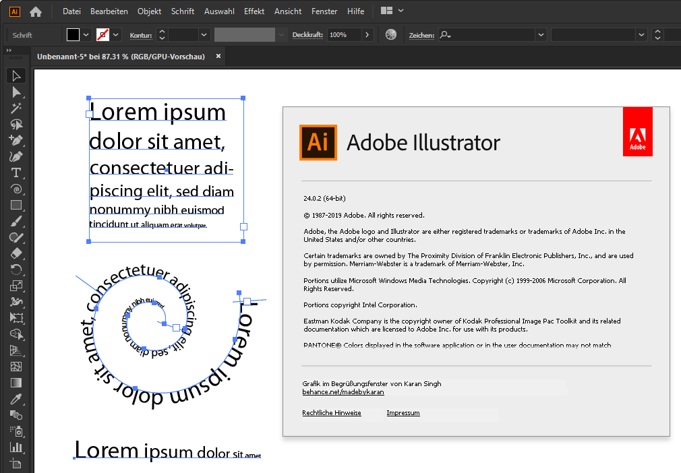Select the Eraser tool
681x473 pixels.
click(16, 253)
